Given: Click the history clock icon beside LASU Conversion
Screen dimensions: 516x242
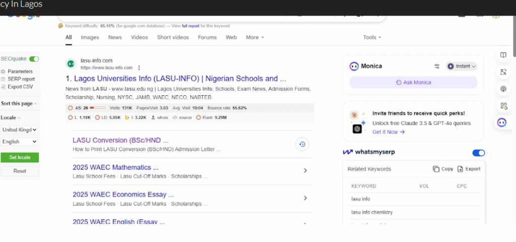Looking at the screenshot, I should pos(302,144).
